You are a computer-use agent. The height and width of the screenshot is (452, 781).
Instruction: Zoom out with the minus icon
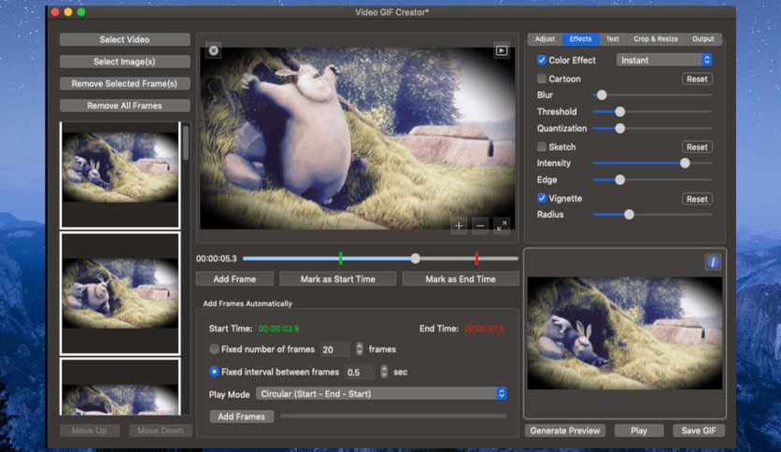[x=480, y=225]
